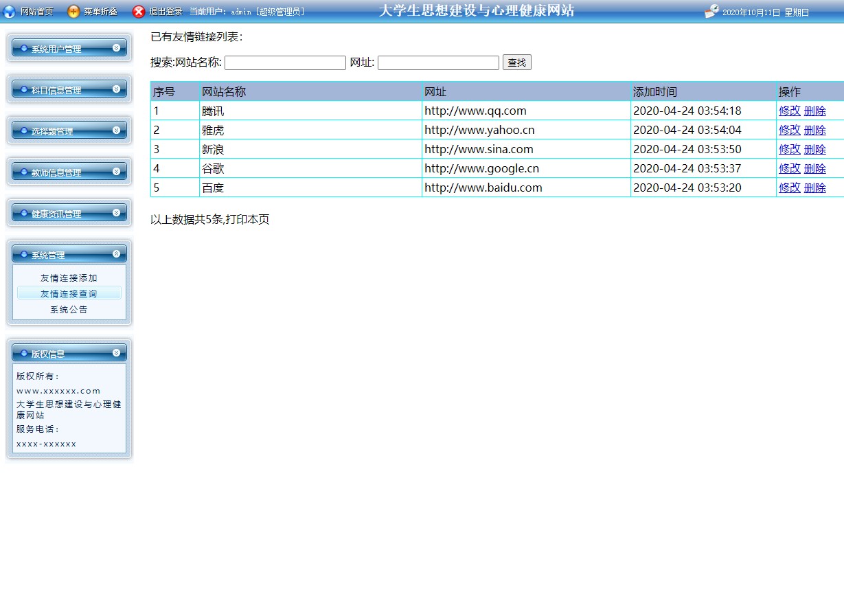Viewport: 844px width, 612px height.
Task: Focus the 网站名称 search field
Action: (x=285, y=63)
